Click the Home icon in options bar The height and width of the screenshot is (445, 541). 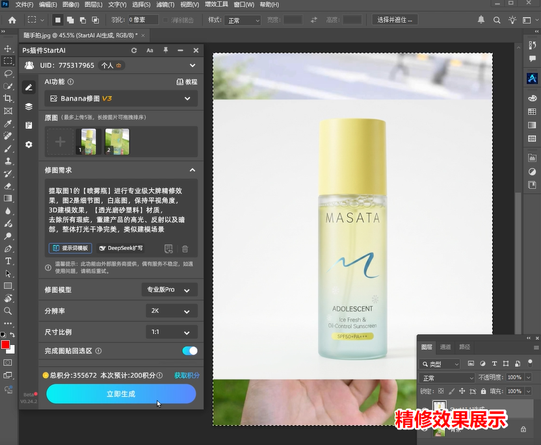12,20
